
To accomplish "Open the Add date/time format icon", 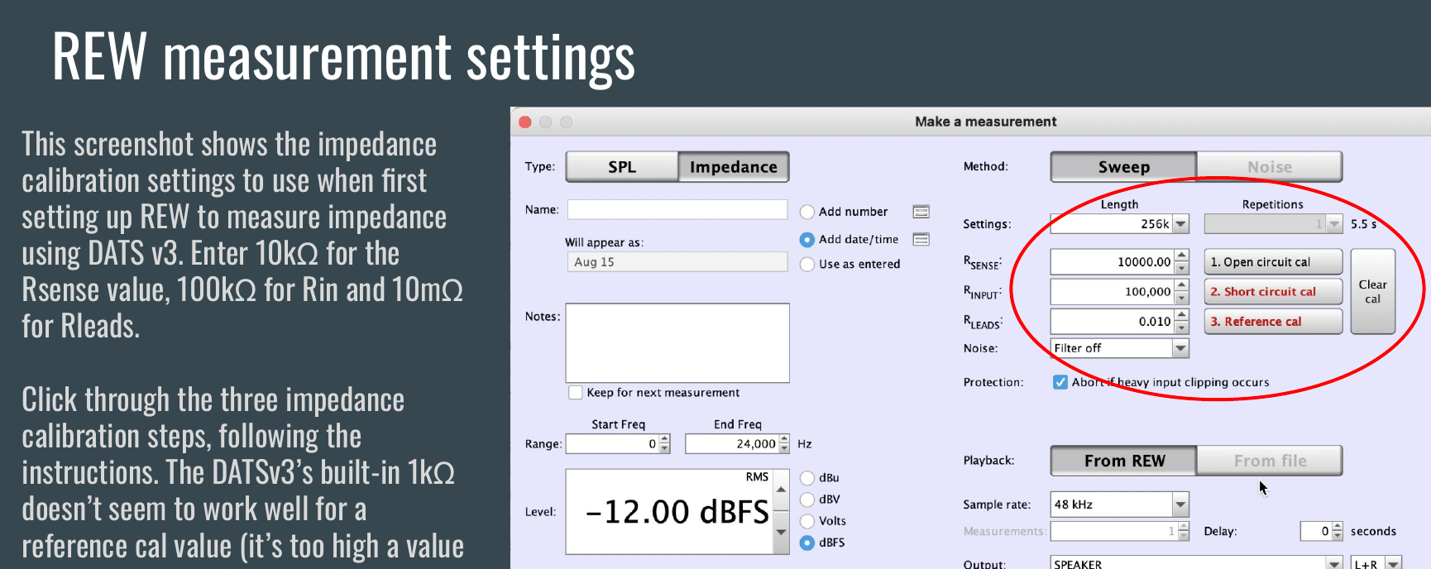I will tap(921, 239).
